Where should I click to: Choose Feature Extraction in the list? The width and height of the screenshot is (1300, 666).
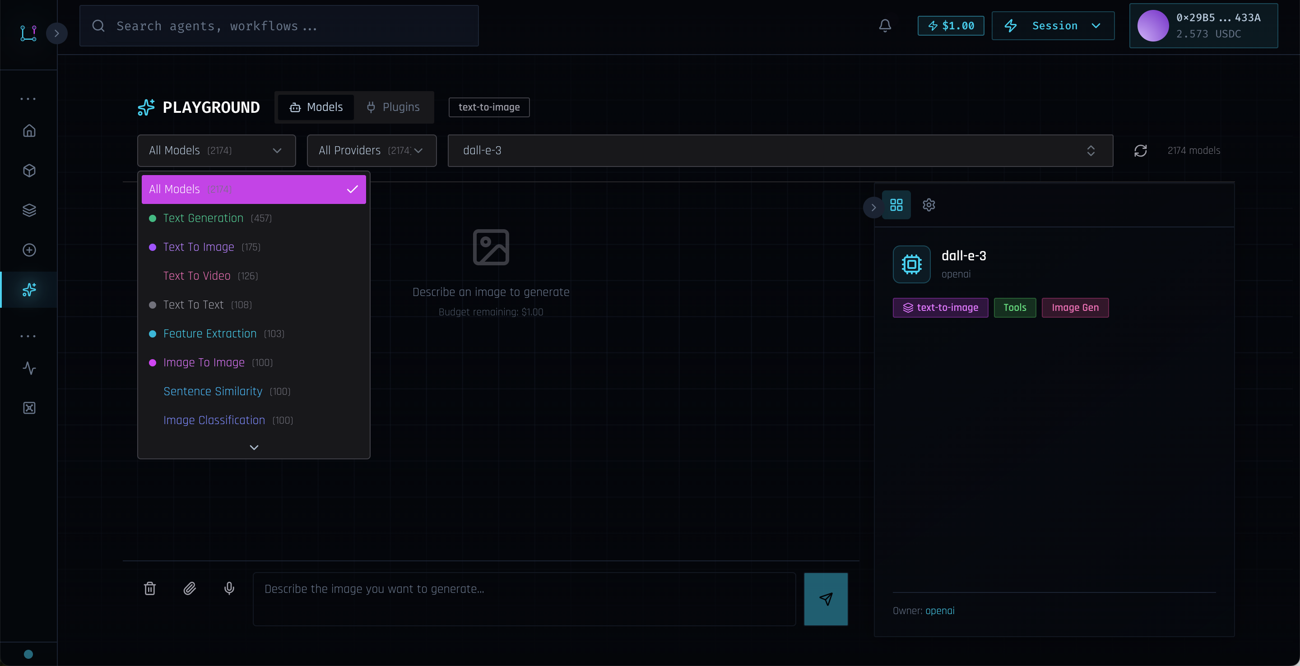coord(210,333)
